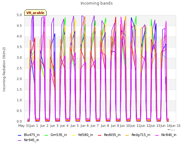
Task: Click the Jun 3 x-axis date label
Action: point(54,126)
